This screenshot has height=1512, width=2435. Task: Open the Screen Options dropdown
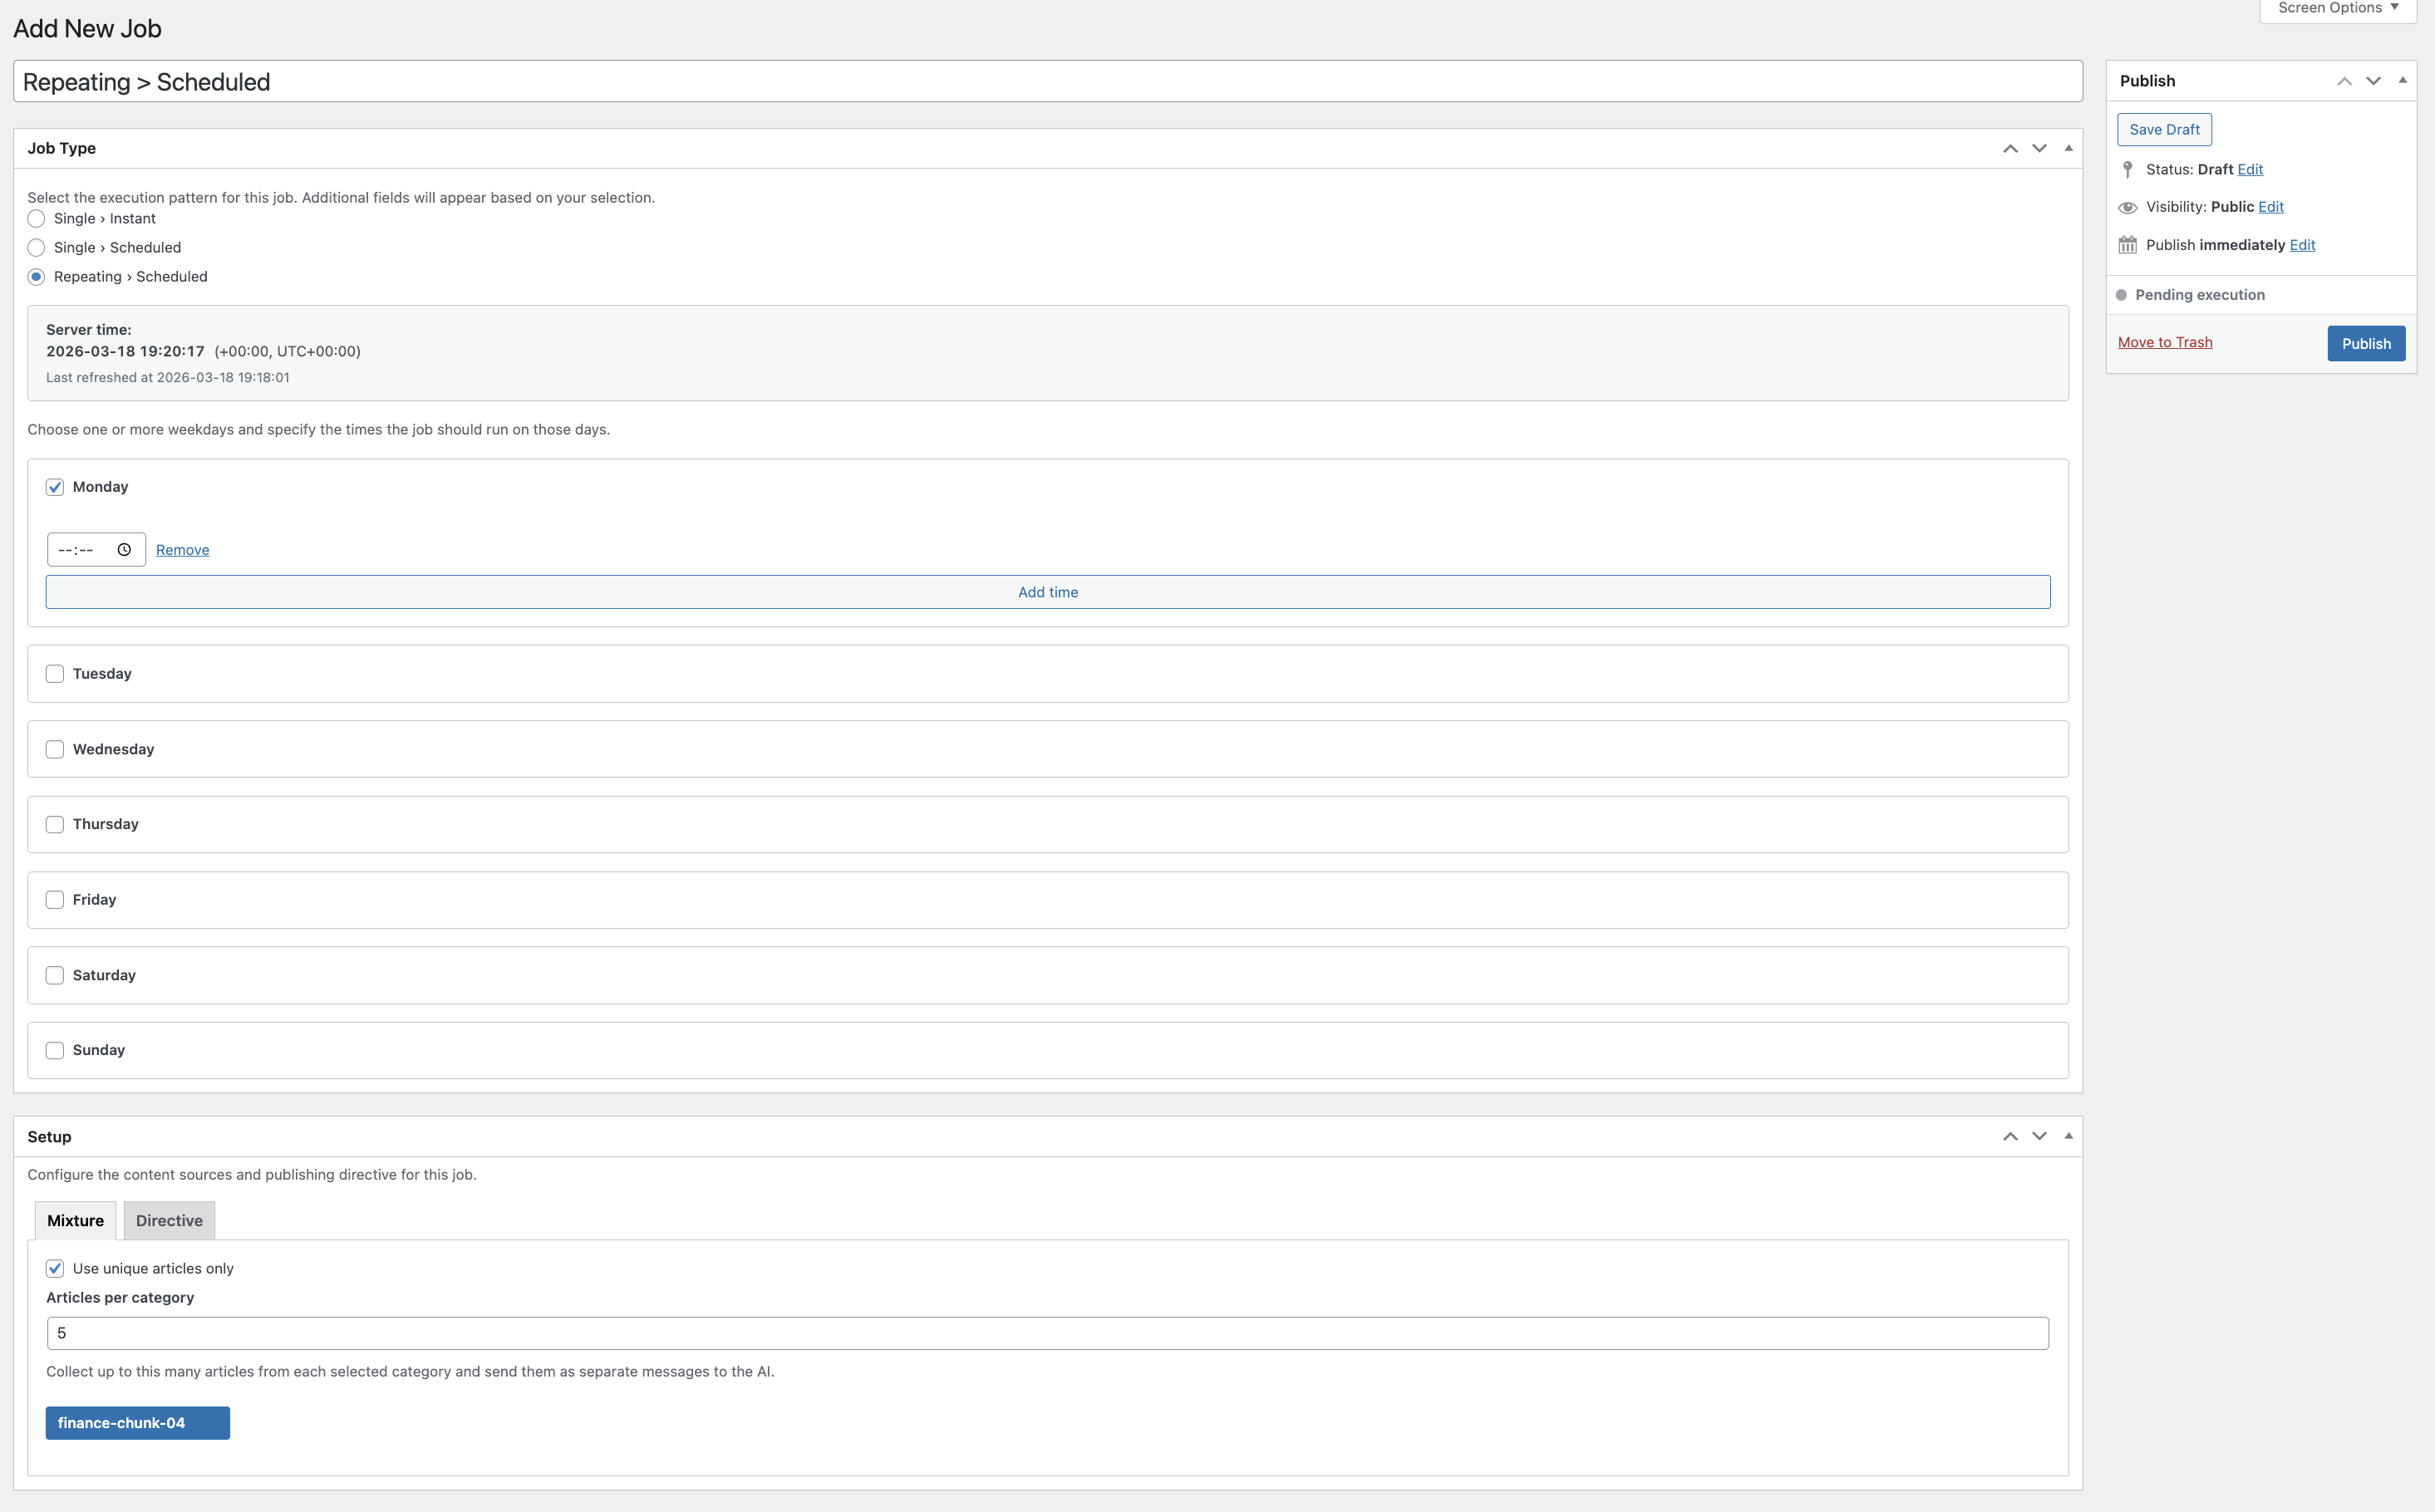click(2337, 8)
